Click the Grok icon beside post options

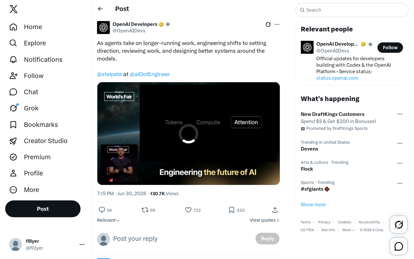point(268,24)
